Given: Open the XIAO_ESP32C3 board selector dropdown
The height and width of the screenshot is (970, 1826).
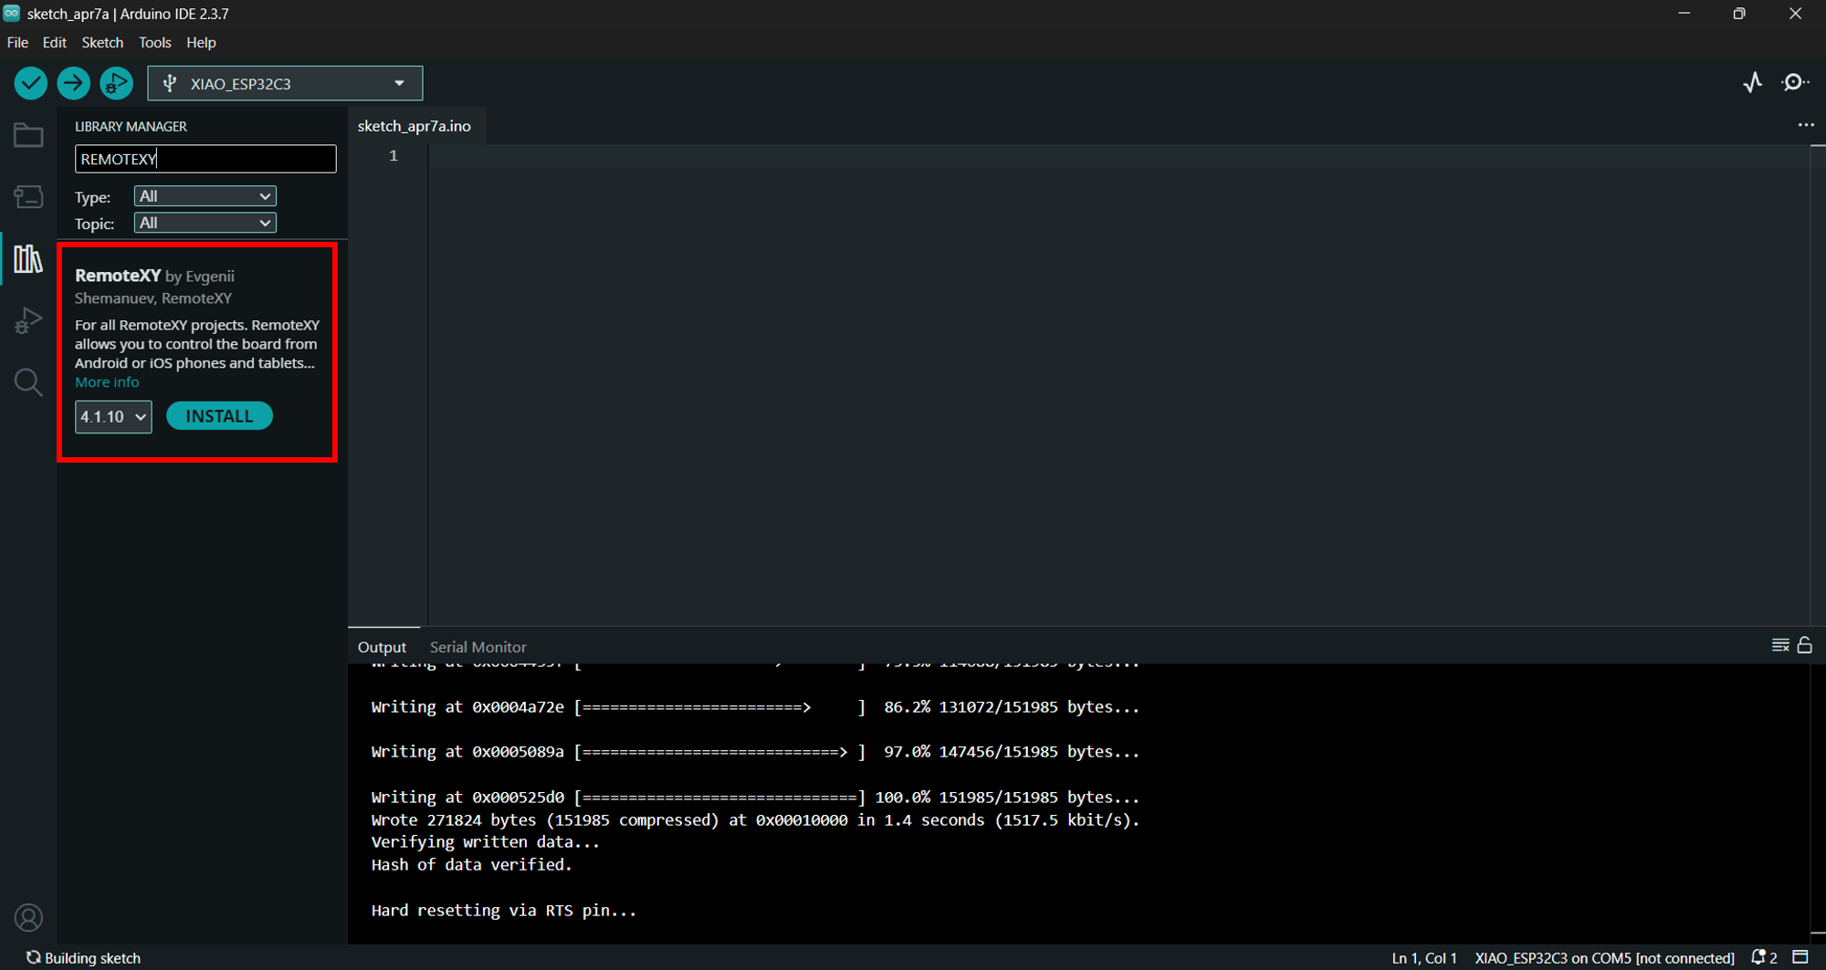Looking at the screenshot, I should coord(285,83).
